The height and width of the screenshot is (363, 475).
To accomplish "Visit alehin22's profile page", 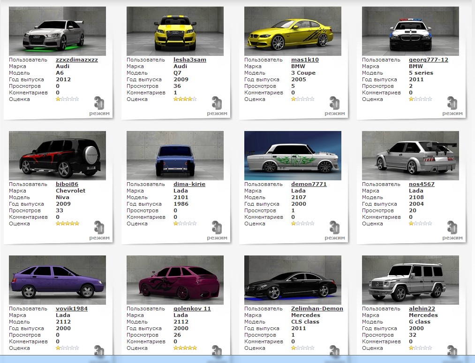I will (422, 309).
